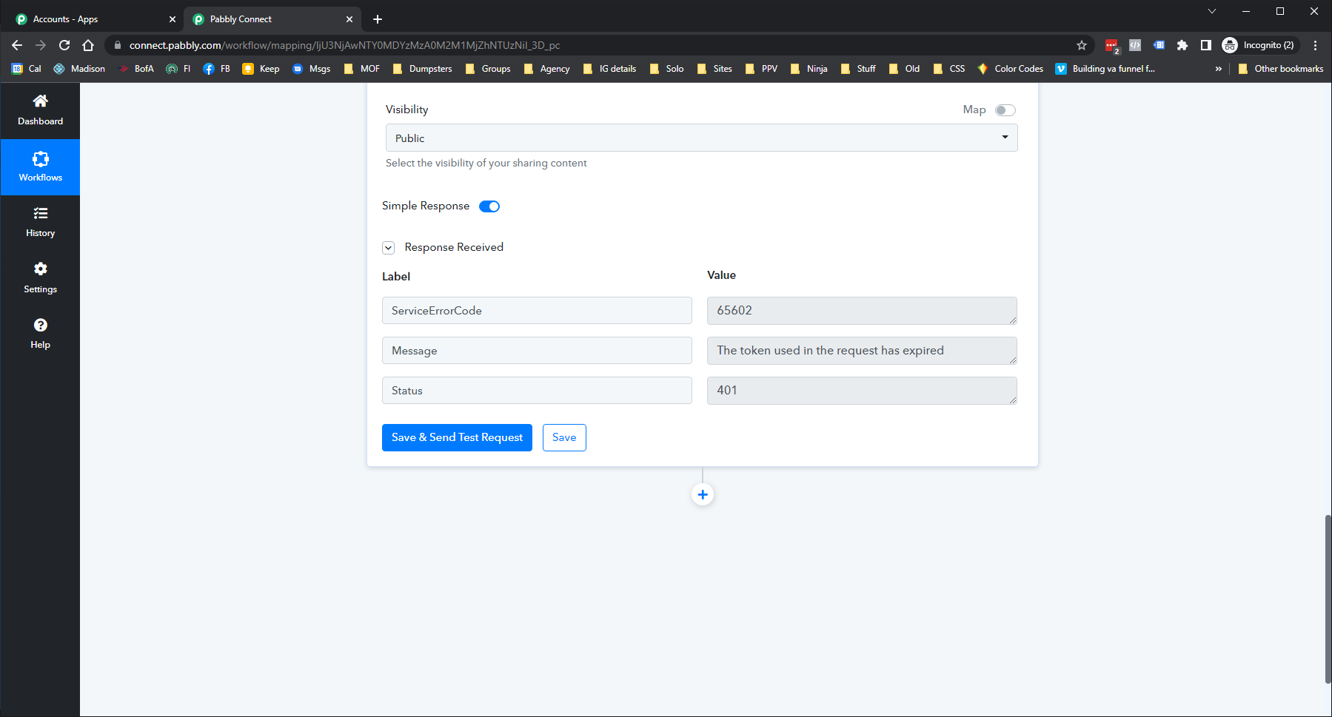This screenshot has width=1332, height=717.
Task: Open the Cal bookmark
Action: (27, 69)
